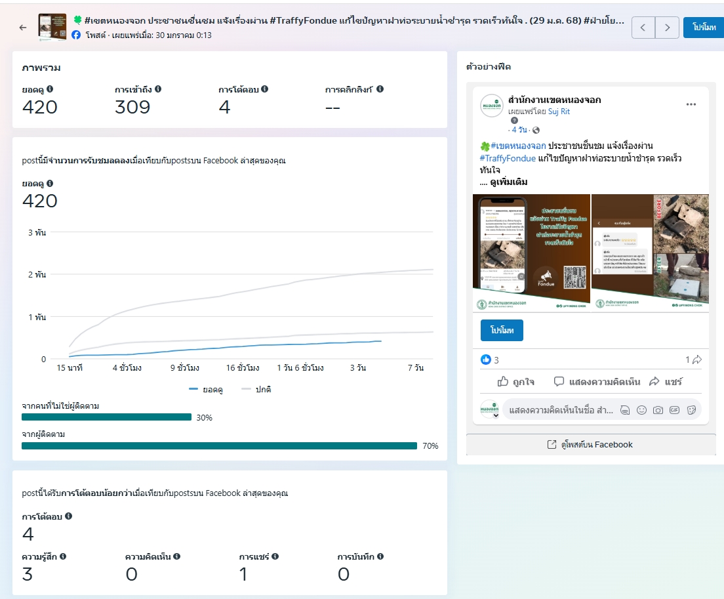Show info for การแชร์ metric
This screenshot has width=724, height=599.
point(275,556)
